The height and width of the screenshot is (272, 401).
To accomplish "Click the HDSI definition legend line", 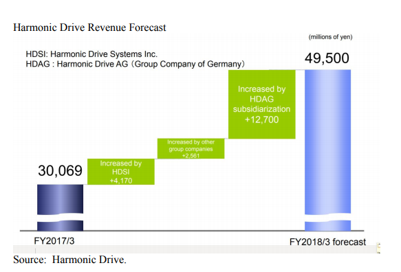I will click(x=91, y=54).
